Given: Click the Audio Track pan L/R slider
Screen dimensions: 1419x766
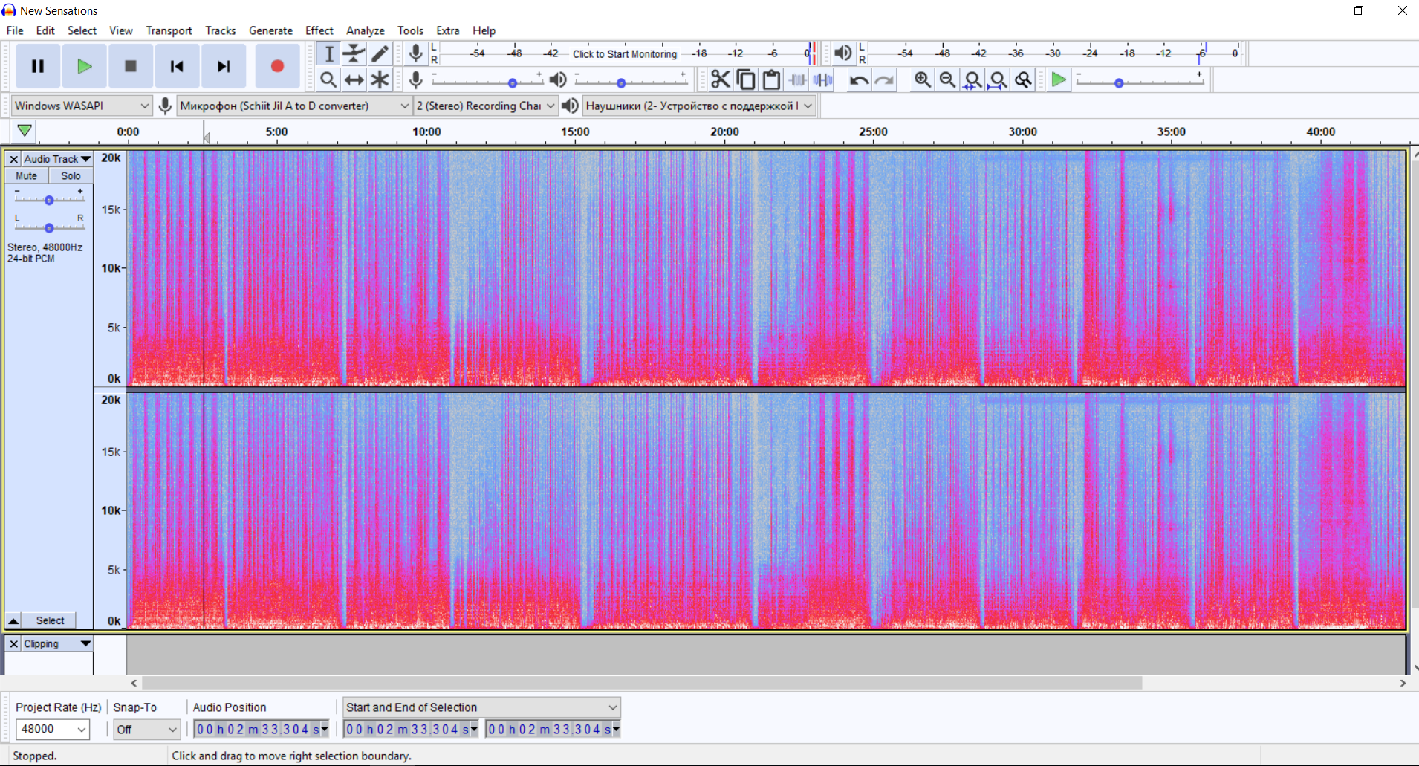Looking at the screenshot, I should coord(49,227).
